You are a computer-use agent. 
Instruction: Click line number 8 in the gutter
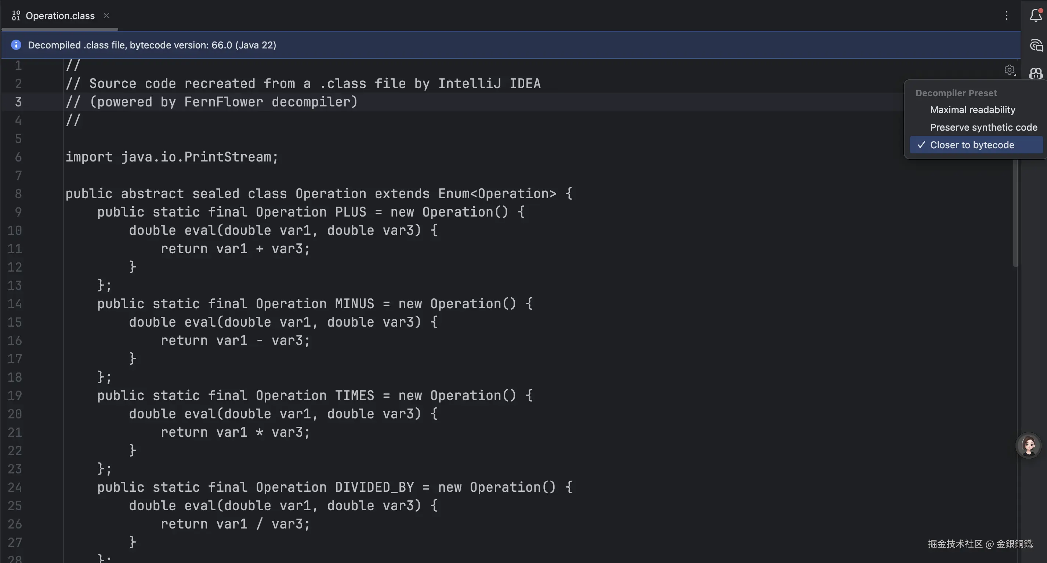(x=18, y=193)
